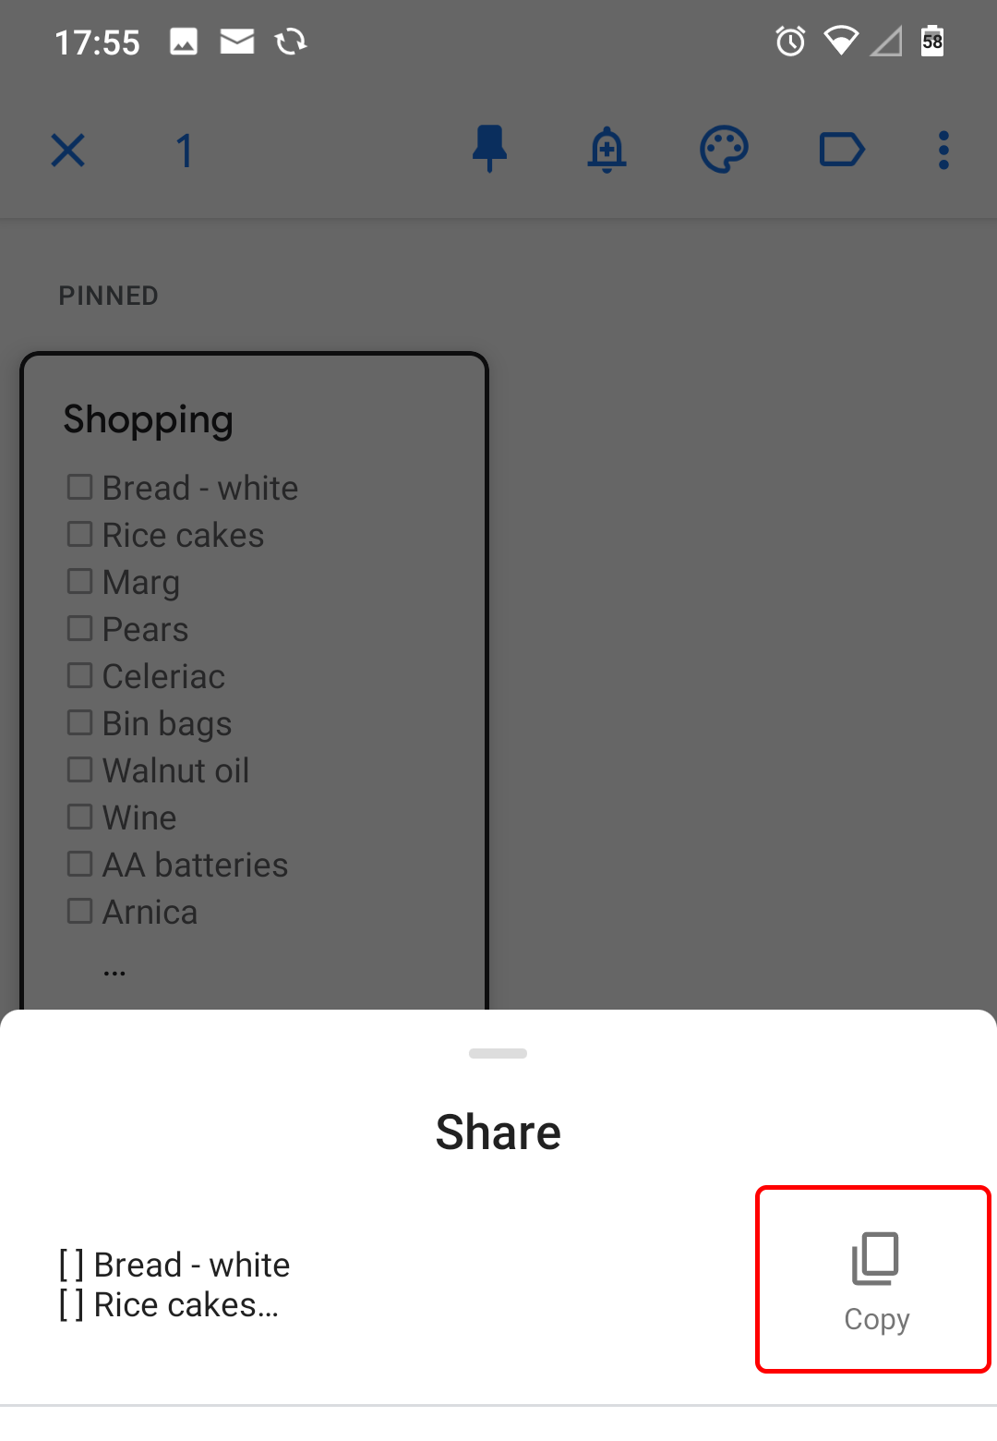Close the note selection mode

point(68,150)
